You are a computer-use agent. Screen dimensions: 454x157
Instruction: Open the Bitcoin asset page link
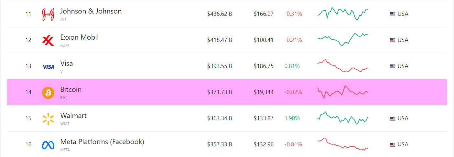pyautogui.click(x=71, y=90)
